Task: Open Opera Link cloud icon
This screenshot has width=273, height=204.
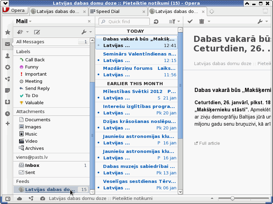Action: click(19, 199)
